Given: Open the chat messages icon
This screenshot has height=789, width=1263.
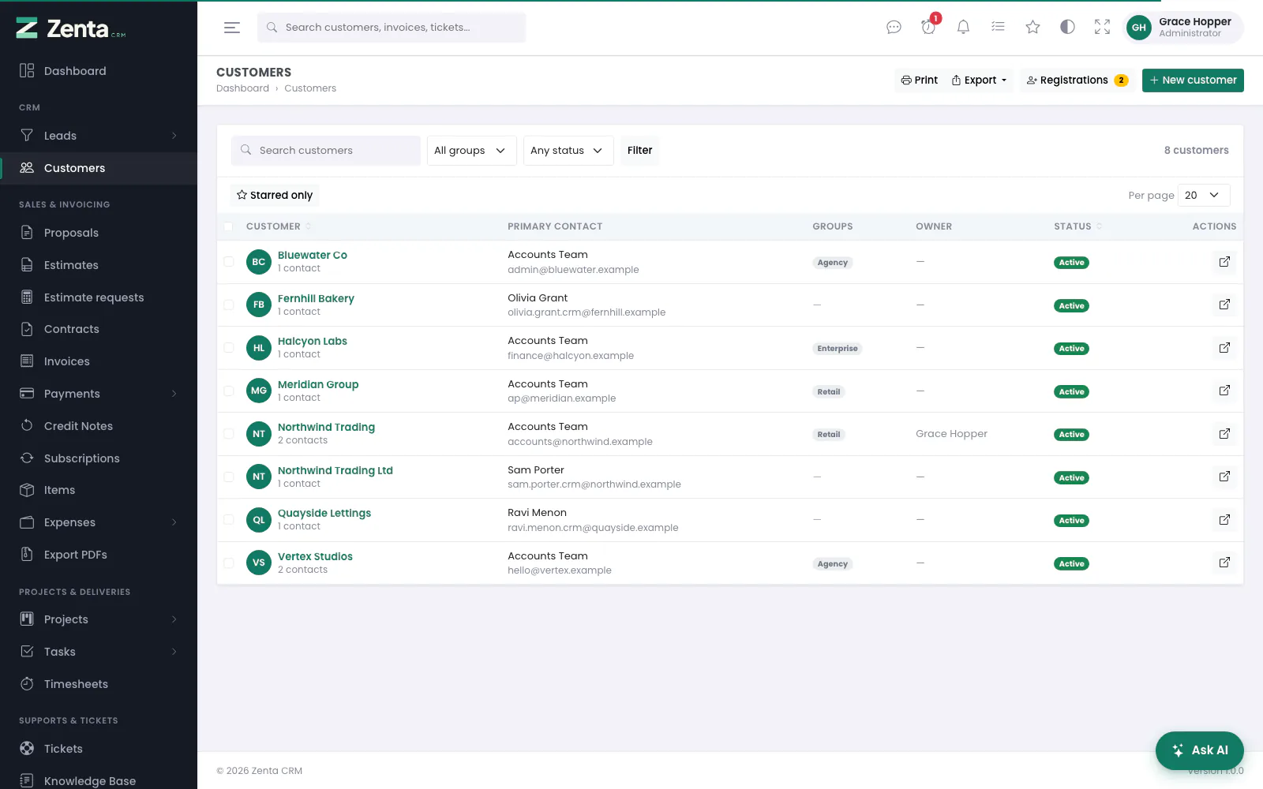Looking at the screenshot, I should (x=894, y=28).
